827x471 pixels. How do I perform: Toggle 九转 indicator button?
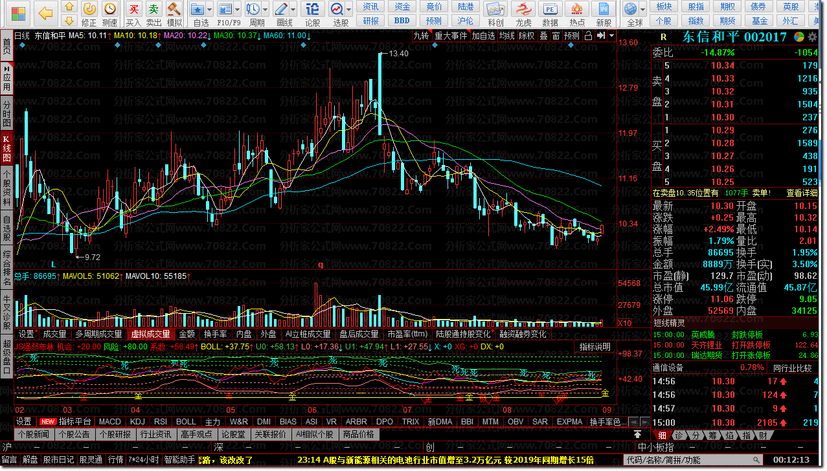[422, 36]
